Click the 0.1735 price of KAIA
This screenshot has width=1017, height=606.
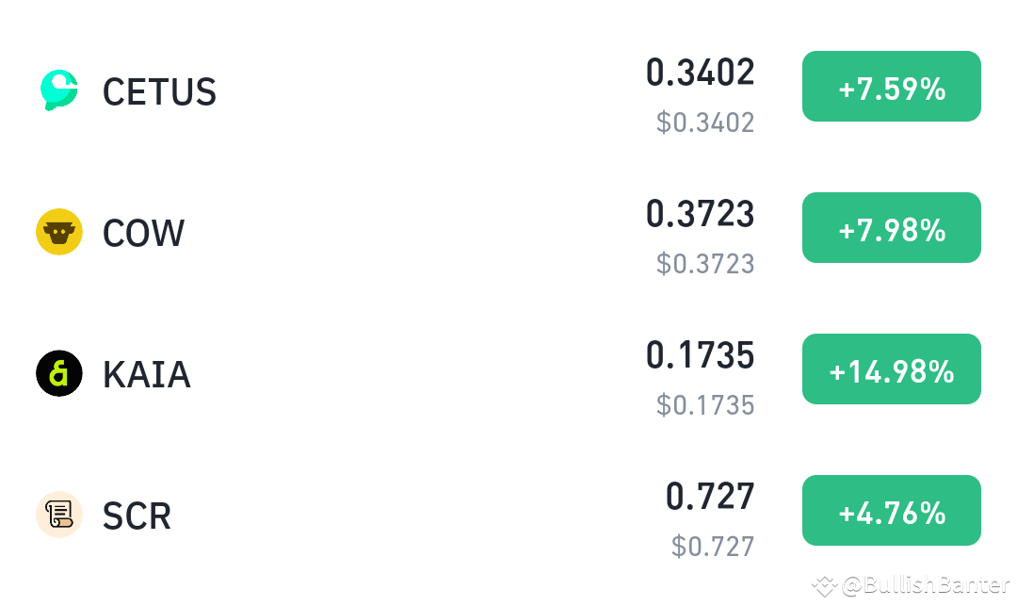700,356
